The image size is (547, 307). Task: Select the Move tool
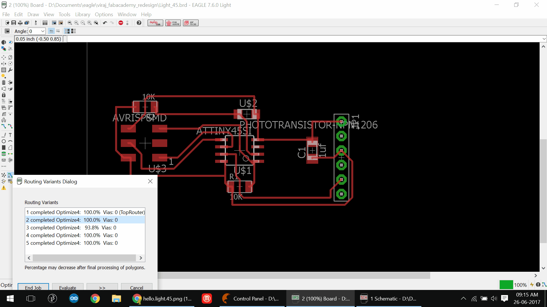click(4, 57)
